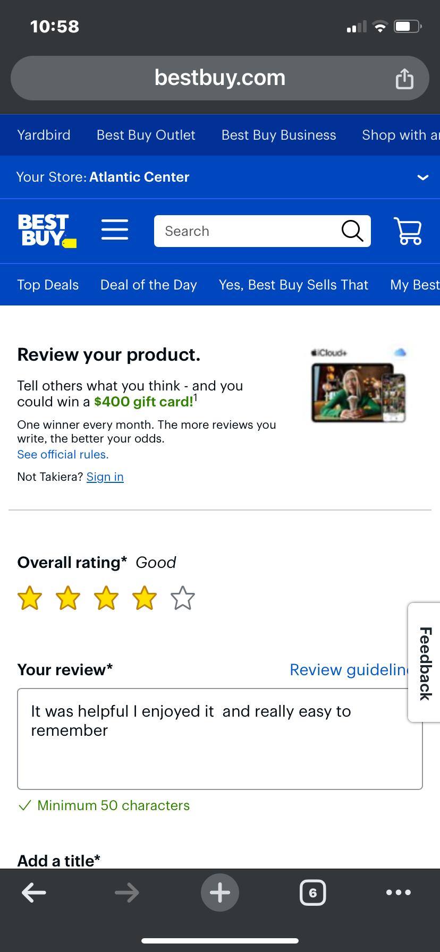Tap the Best Buy logo
The width and height of the screenshot is (440, 952).
coord(46,231)
